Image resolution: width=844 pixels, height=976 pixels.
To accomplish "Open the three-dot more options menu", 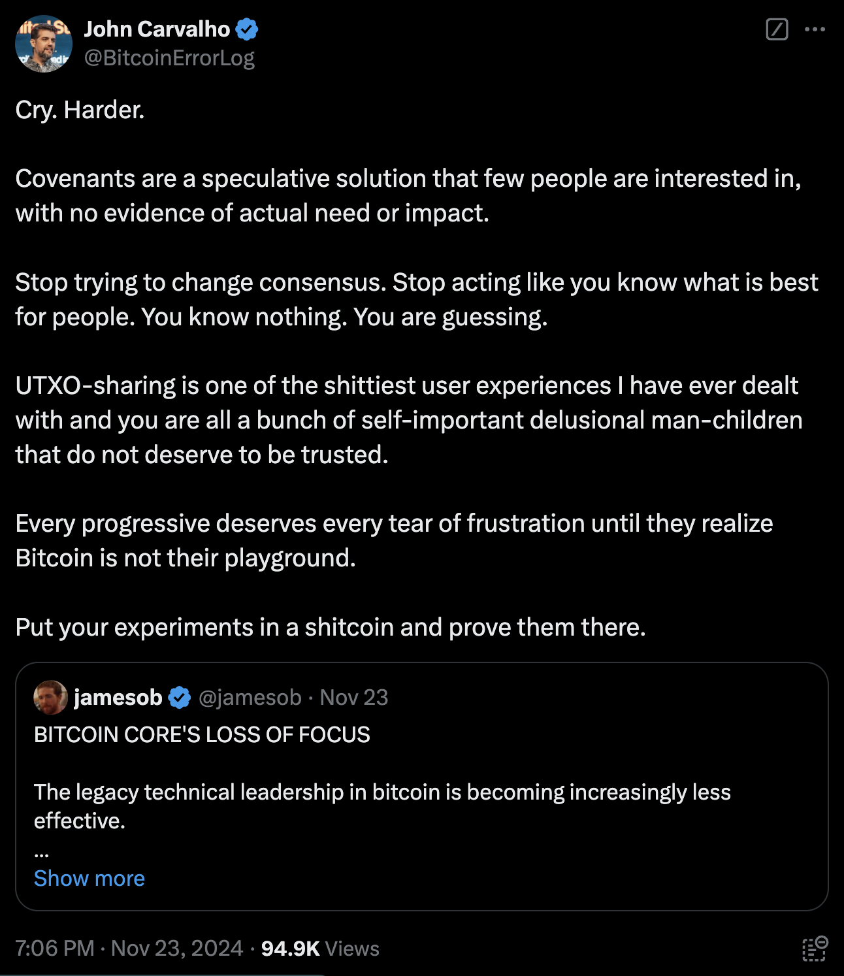I will [815, 29].
